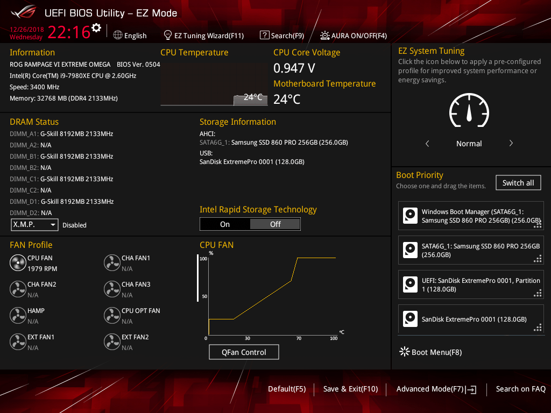Image resolution: width=551 pixels, height=413 pixels.
Task: Click drag handle on SanDisk ExtremePro entry
Action: pyautogui.click(x=538, y=327)
